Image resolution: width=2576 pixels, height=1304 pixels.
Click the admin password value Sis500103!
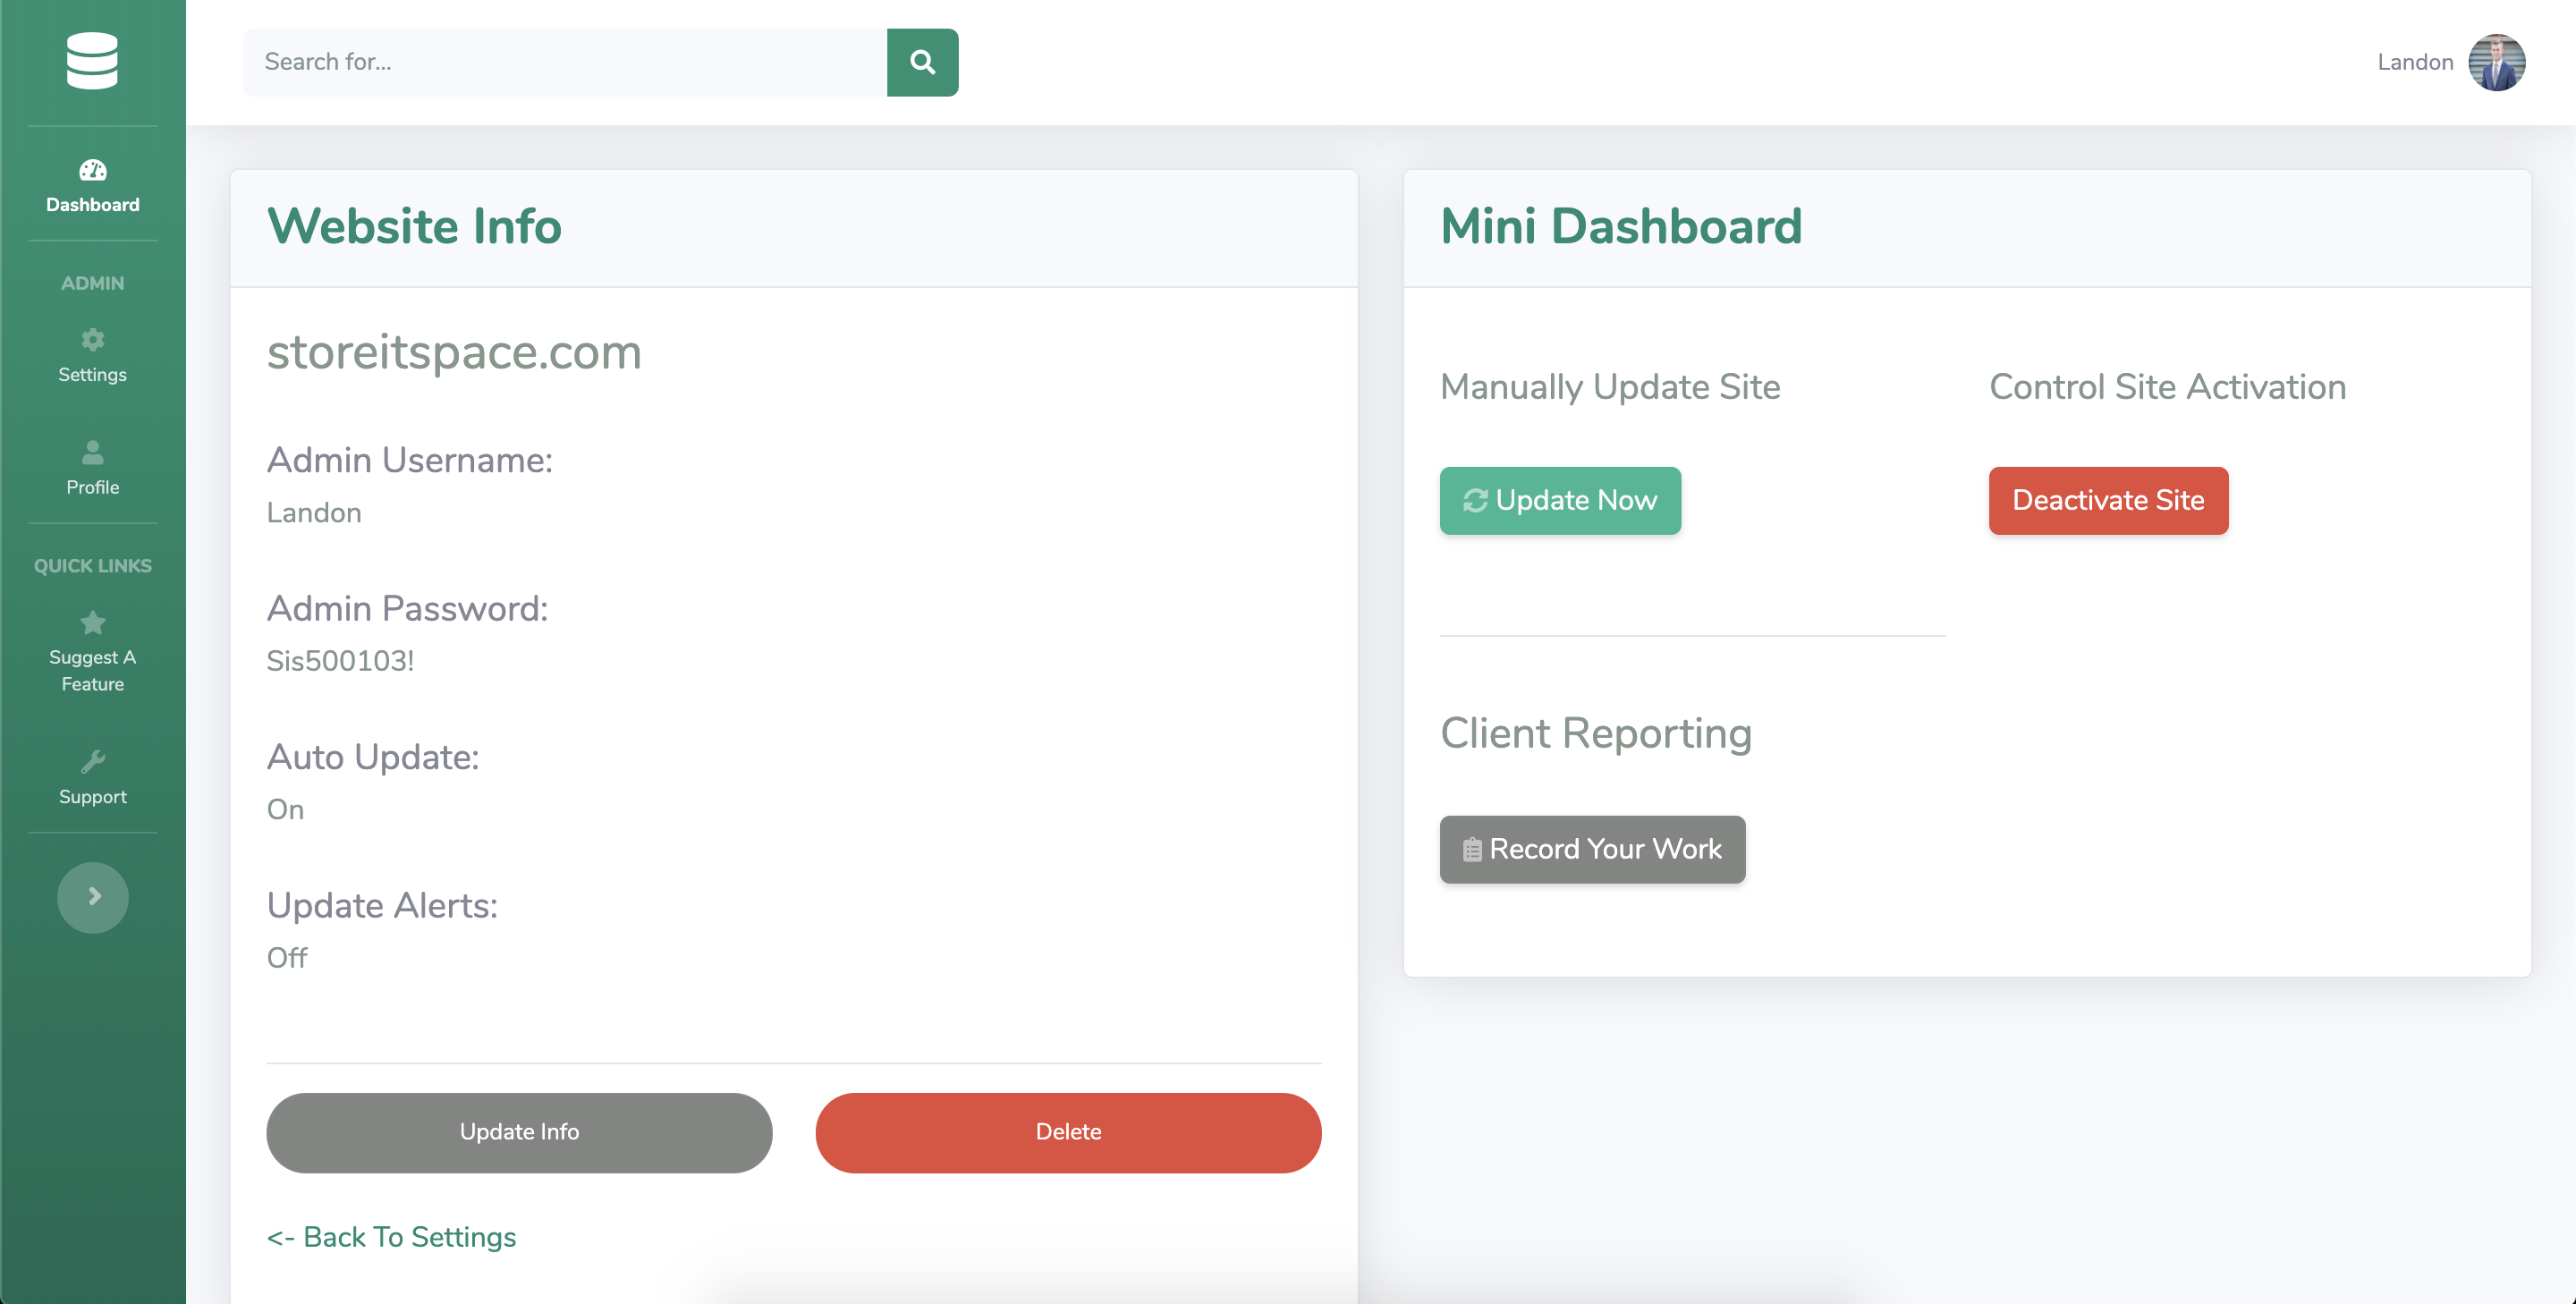[x=340, y=661]
